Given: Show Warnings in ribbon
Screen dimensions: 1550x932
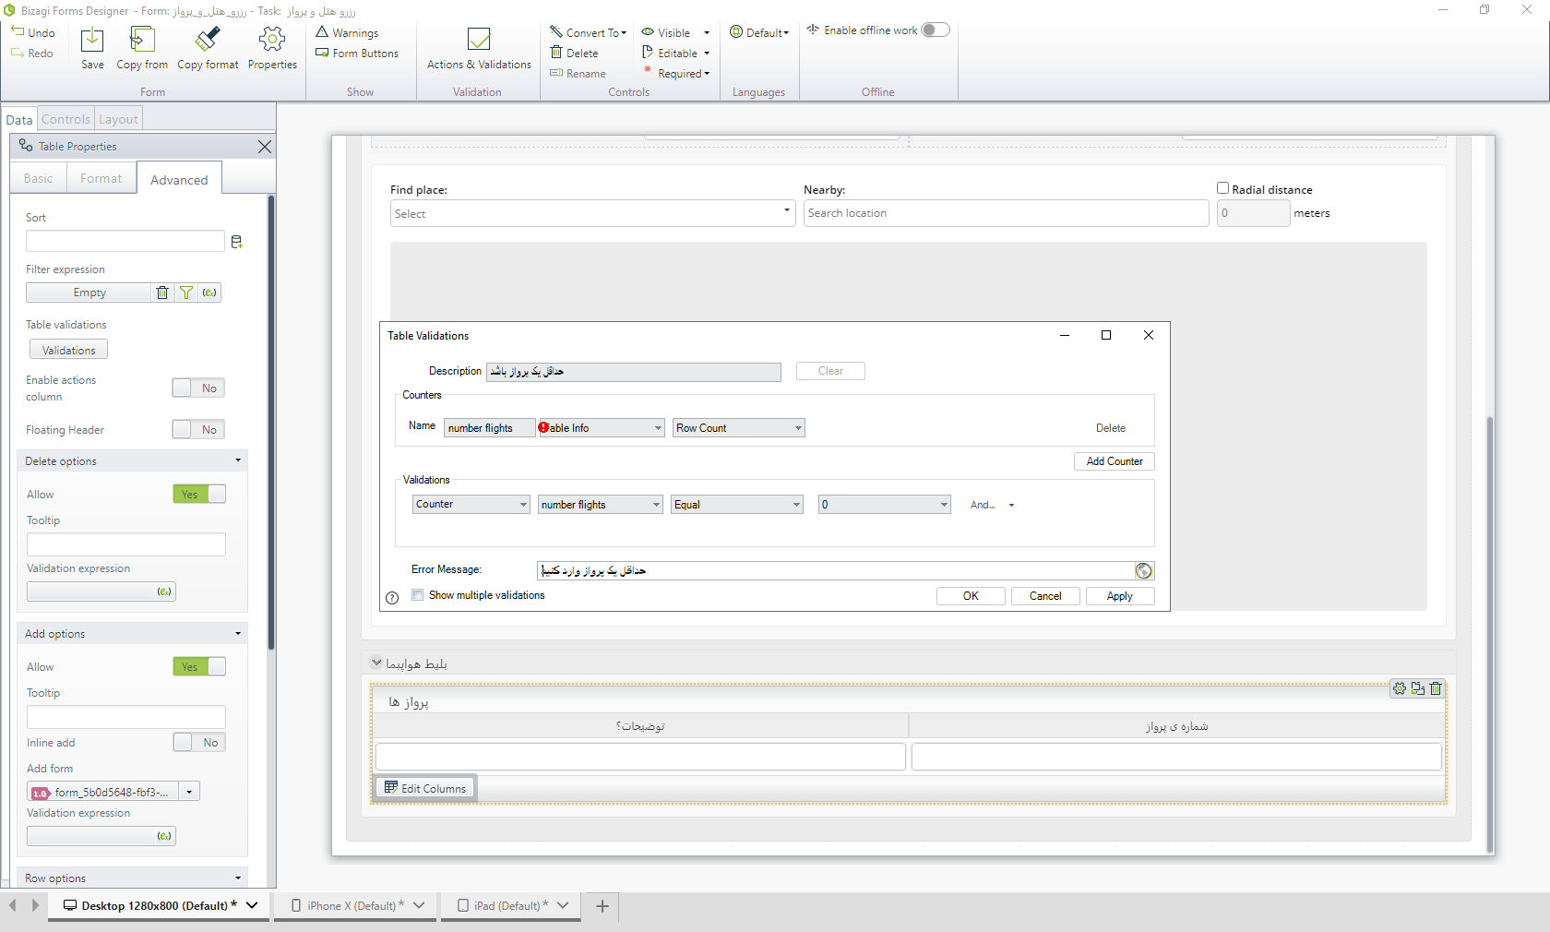Looking at the screenshot, I should point(347,32).
